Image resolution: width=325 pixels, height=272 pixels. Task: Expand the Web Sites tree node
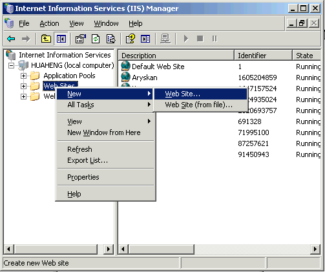[x=23, y=86]
